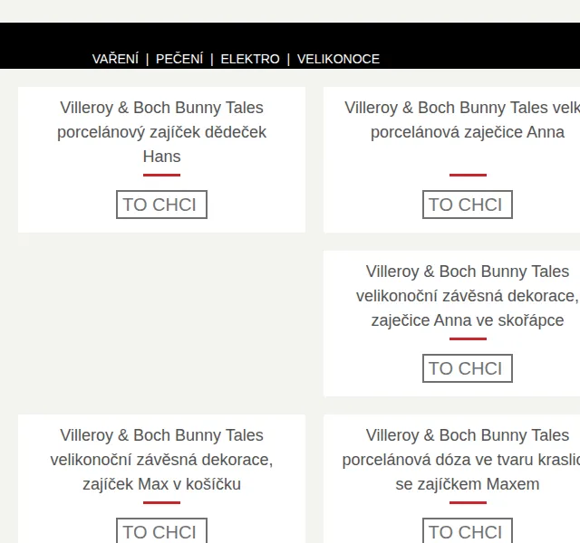Click TO CHCI for dóza se zajíčkem Maxem
The image size is (580, 543).
[x=468, y=531]
